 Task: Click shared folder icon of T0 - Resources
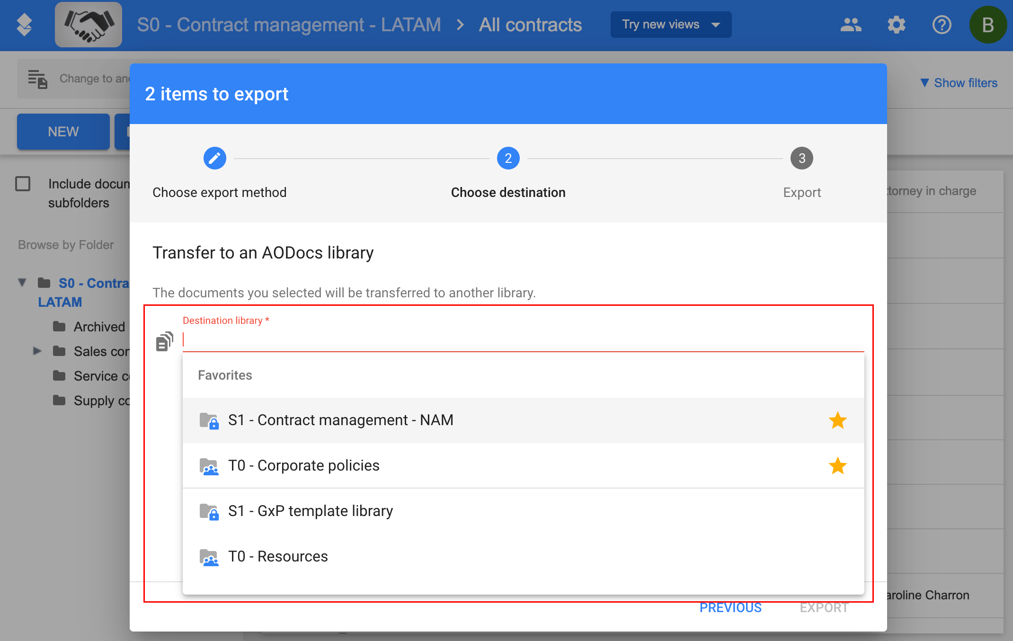click(209, 557)
